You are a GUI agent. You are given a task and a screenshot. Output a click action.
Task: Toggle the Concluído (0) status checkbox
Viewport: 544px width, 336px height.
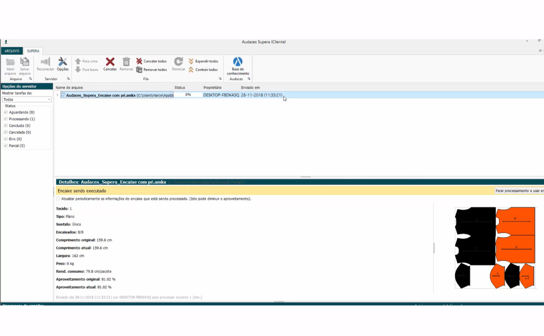pyautogui.click(x=6, y=126)
